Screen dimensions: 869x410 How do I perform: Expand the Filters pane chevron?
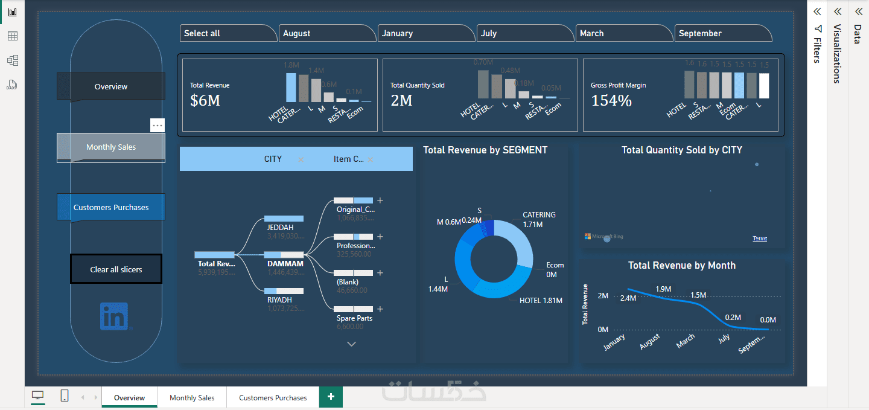point(817,11)
